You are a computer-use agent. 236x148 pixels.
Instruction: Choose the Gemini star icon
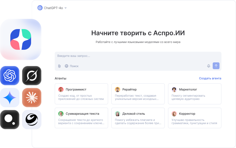coord(10,98)
